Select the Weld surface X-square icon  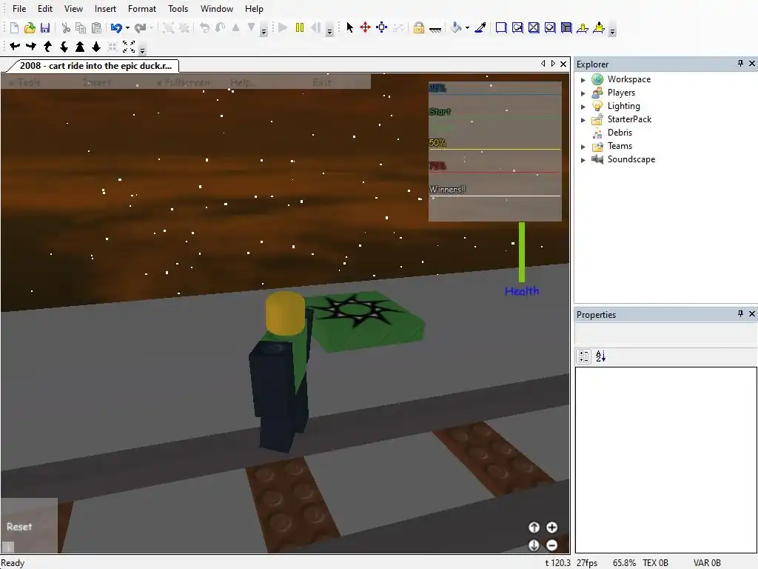pyautogui.click(x=534, y=27)
